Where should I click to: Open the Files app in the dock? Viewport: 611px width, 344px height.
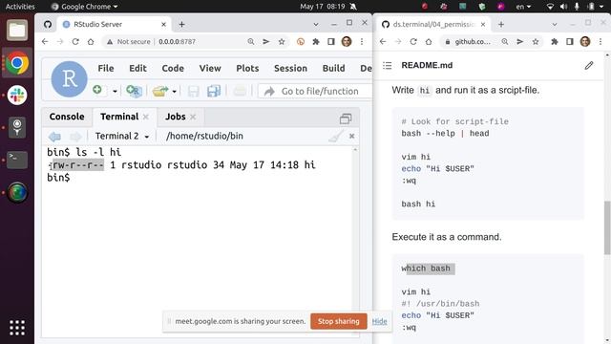[x=17, y=30]
